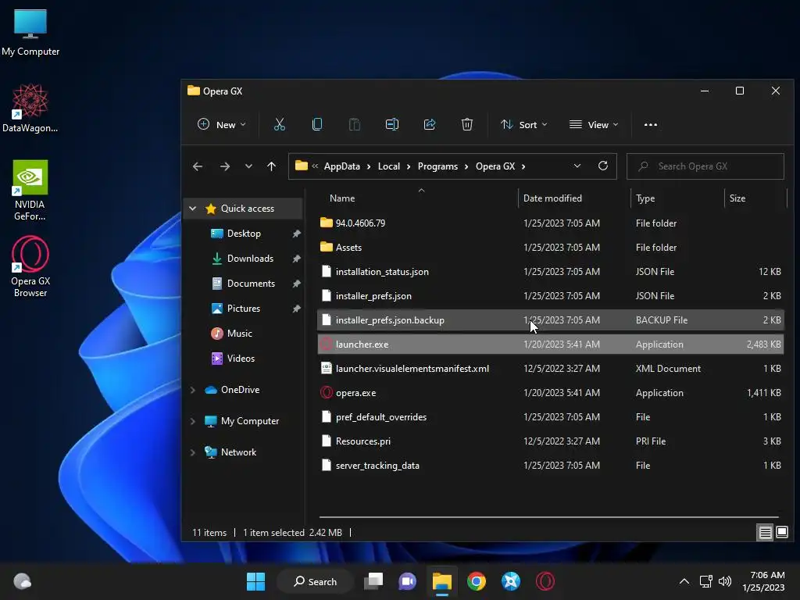Expand the OneDrive tree node
800x600 pixels.
(193, 390)
